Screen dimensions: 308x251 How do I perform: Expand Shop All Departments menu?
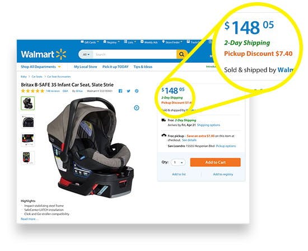(41, 67)
